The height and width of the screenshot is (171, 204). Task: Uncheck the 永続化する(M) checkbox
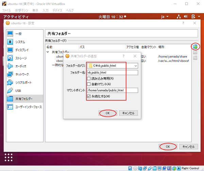coord(89,96)
